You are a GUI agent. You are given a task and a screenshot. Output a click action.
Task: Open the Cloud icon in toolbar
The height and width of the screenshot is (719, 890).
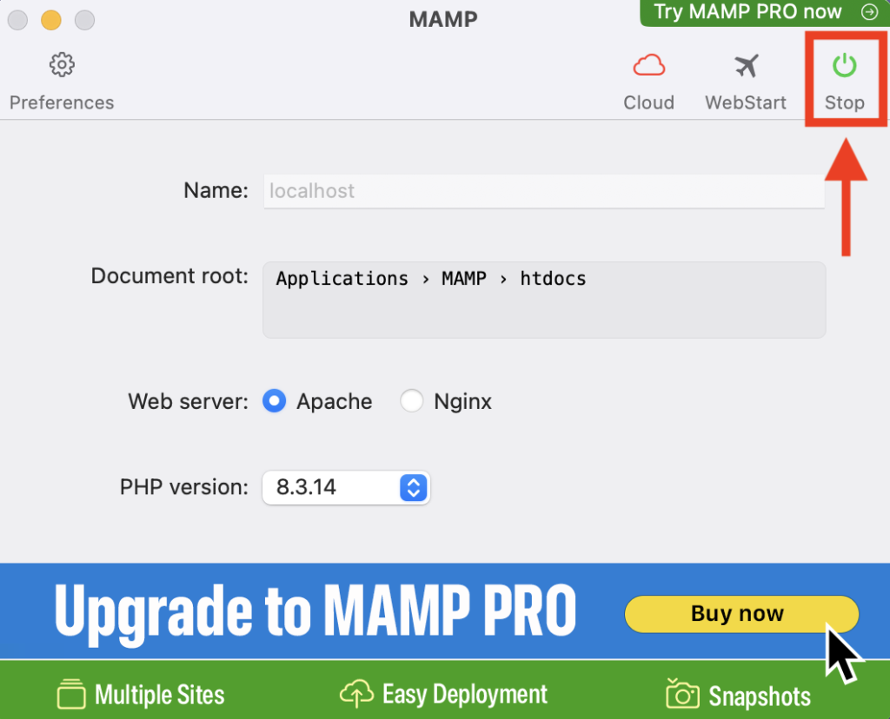(x=648, y=65)
